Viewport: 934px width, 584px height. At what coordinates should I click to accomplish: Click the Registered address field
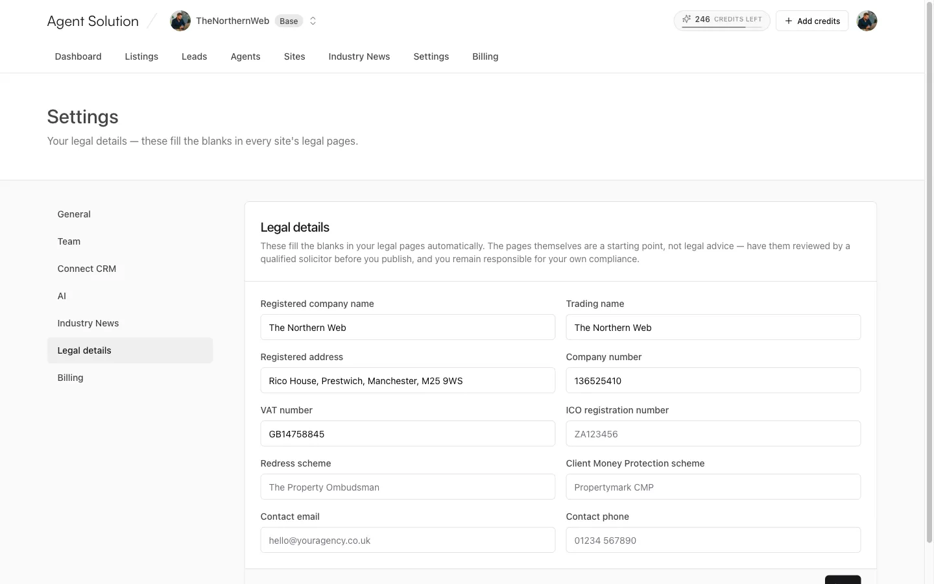click(408, 380)
